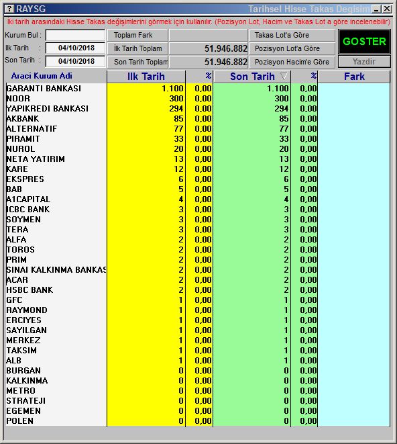Select the ALTERNATIF row
The image size is (397, 444).
(x=198, y=129)
